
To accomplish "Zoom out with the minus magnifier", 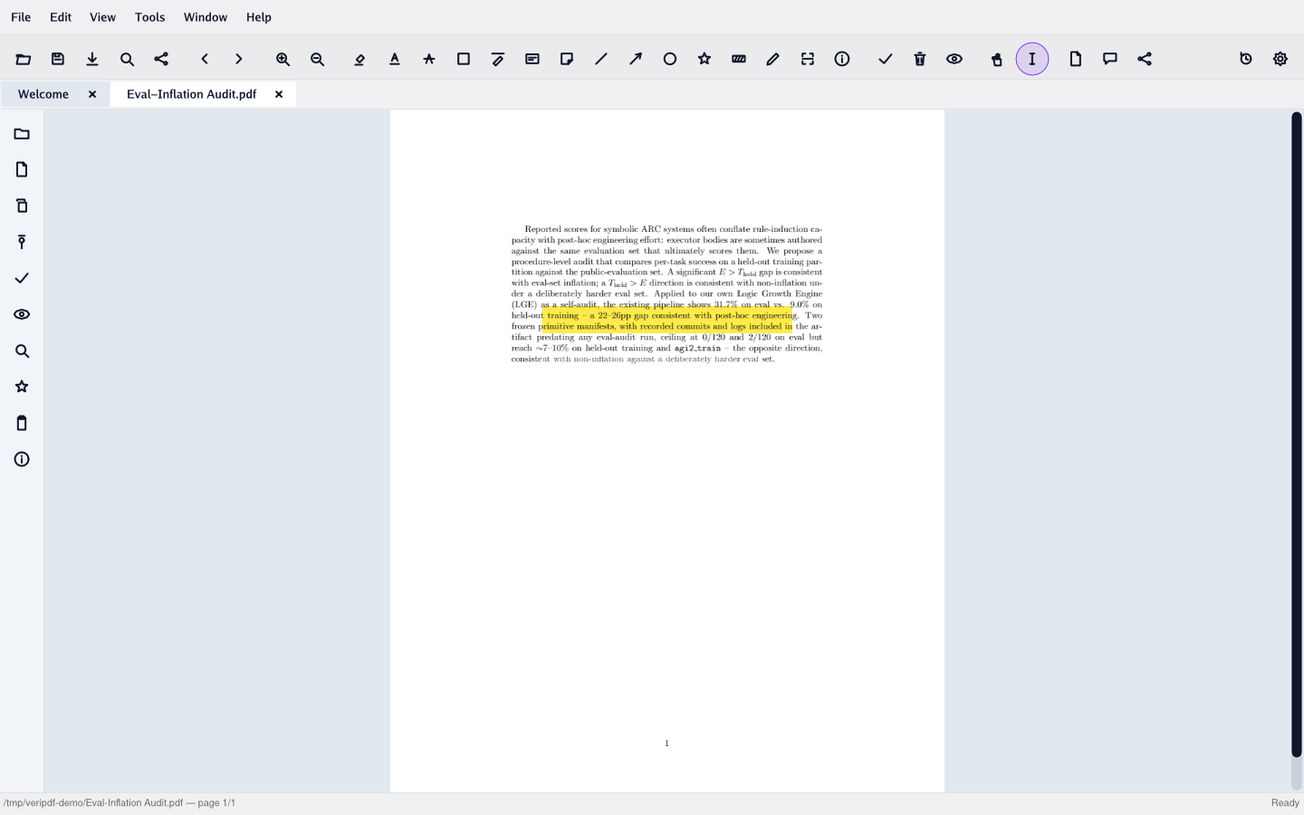I will (x=317, y=59).
